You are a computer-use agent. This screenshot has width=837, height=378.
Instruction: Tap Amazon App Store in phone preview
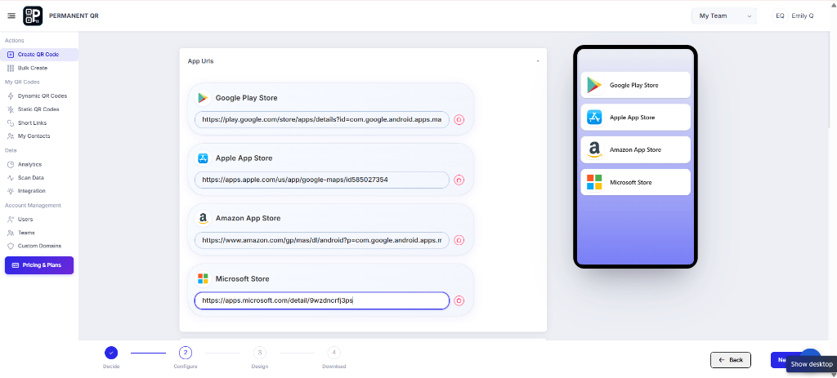[635, 150]
